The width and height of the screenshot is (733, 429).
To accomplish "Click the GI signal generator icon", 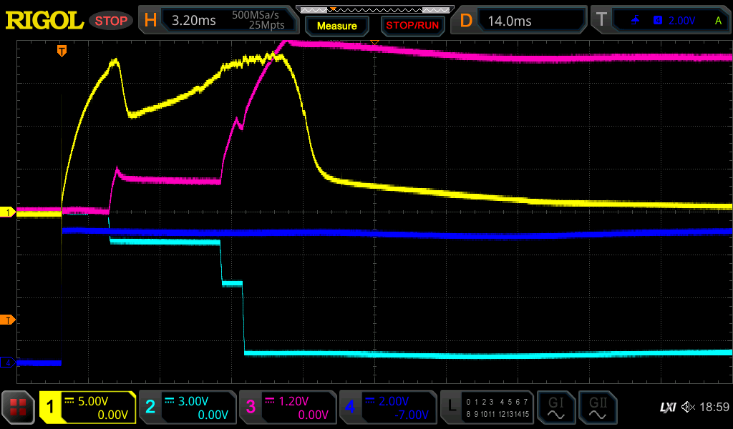I will (x=555, y=408).
